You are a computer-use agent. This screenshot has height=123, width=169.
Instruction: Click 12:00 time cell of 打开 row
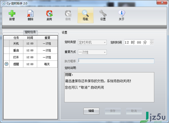click(x=30, y=57)
